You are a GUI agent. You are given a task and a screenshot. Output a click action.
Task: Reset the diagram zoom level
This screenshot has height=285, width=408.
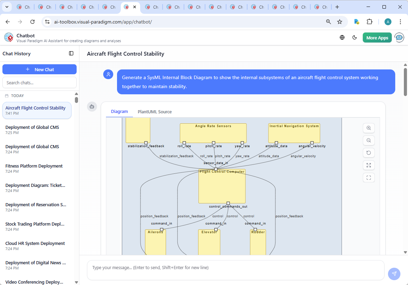click(369, 153)
